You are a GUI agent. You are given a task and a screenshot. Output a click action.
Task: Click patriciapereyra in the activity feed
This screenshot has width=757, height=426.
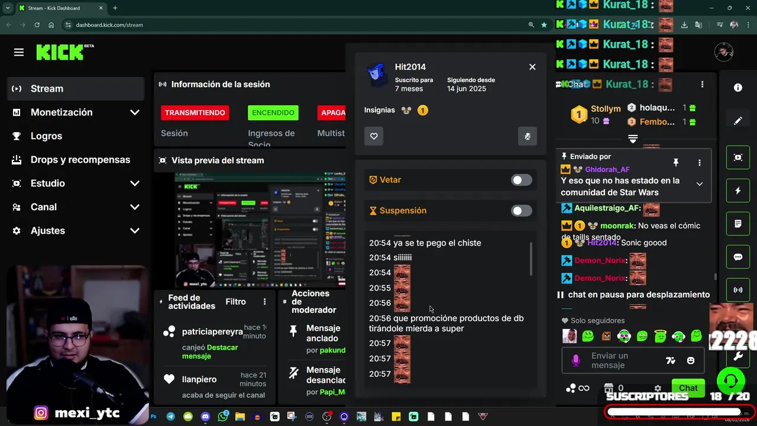(212, 332)
